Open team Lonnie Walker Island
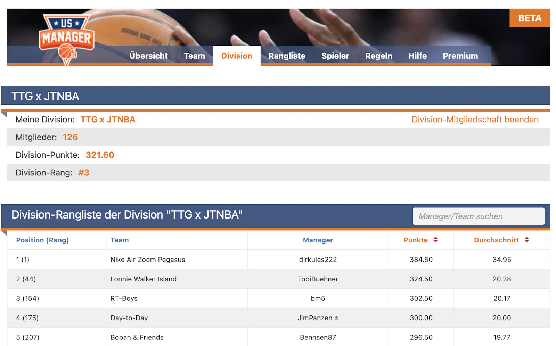This screenshot has width=556, height=346. pos(144,279)
